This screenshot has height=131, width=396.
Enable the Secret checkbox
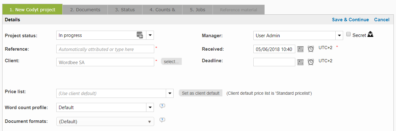point(348,35)
